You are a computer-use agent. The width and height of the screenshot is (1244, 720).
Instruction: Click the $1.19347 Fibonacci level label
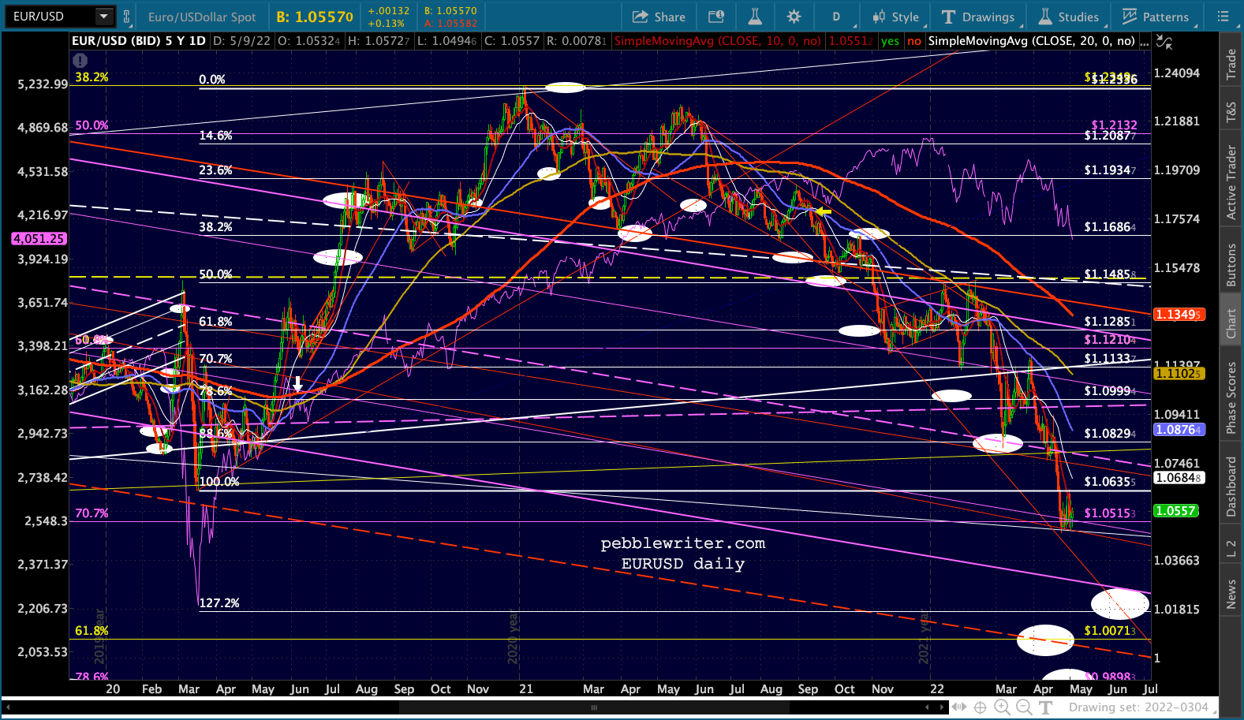[x=1110, y=170]
